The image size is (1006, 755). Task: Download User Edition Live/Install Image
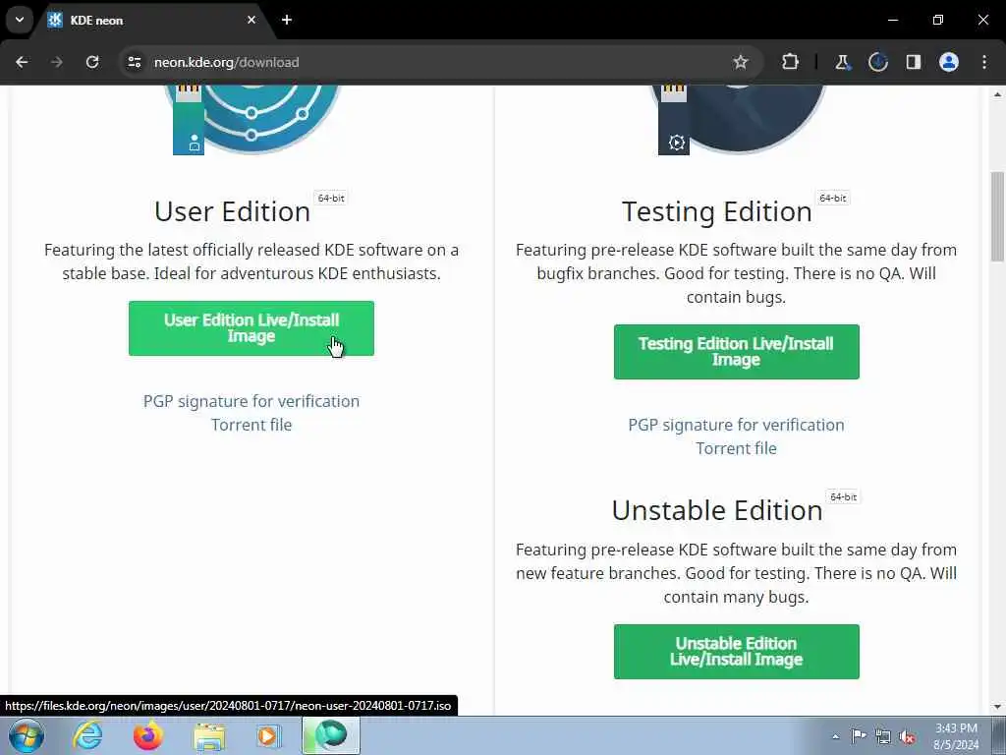[251, 328]
